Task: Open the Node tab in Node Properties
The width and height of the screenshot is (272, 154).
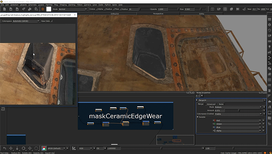Action: [x=221, y=104]
